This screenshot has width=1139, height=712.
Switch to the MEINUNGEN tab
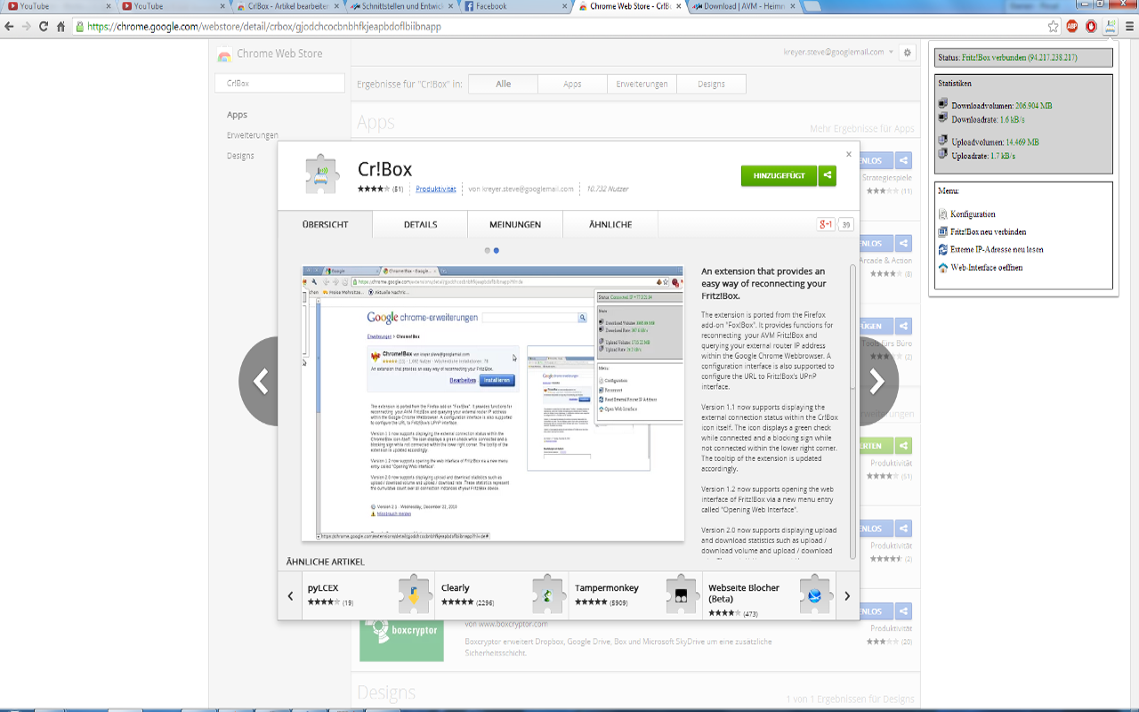[x=515, y=224]
